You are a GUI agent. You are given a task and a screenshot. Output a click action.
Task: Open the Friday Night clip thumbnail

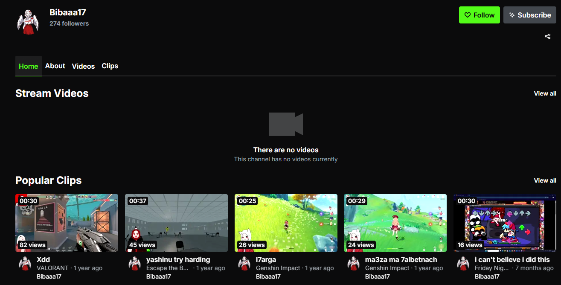505,223
